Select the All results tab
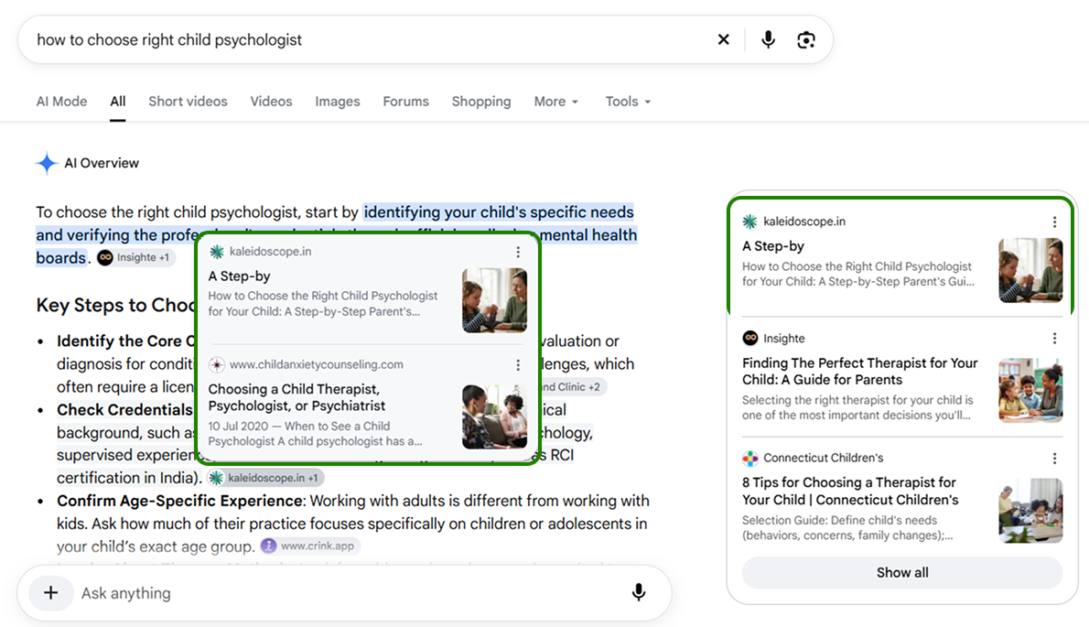 (x=118, y=102)
